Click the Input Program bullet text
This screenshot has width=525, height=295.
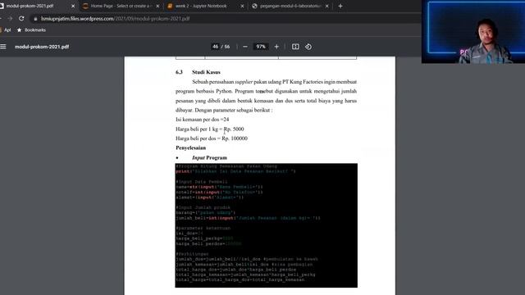(210, 158)
